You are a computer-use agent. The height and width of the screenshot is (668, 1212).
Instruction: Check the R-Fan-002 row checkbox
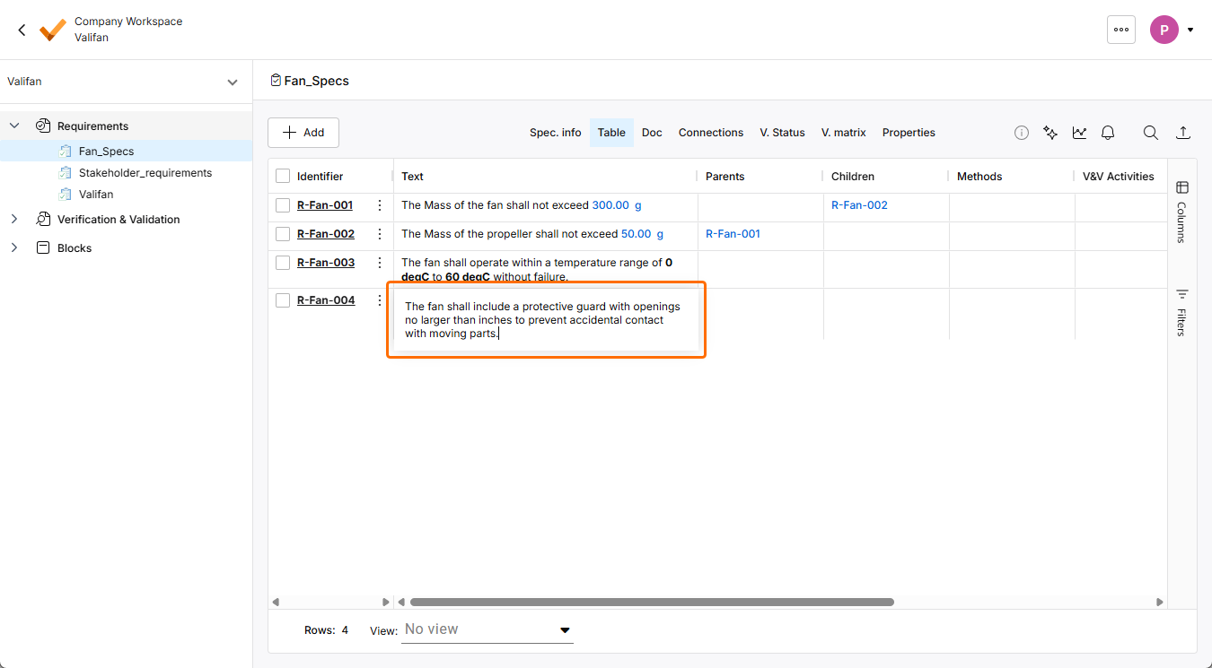click(283, 234)
